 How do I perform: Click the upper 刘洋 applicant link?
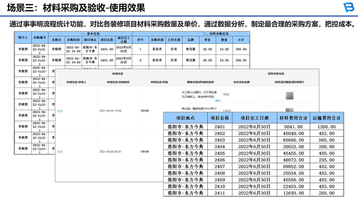pyautogui.click(x=60, y=111)
